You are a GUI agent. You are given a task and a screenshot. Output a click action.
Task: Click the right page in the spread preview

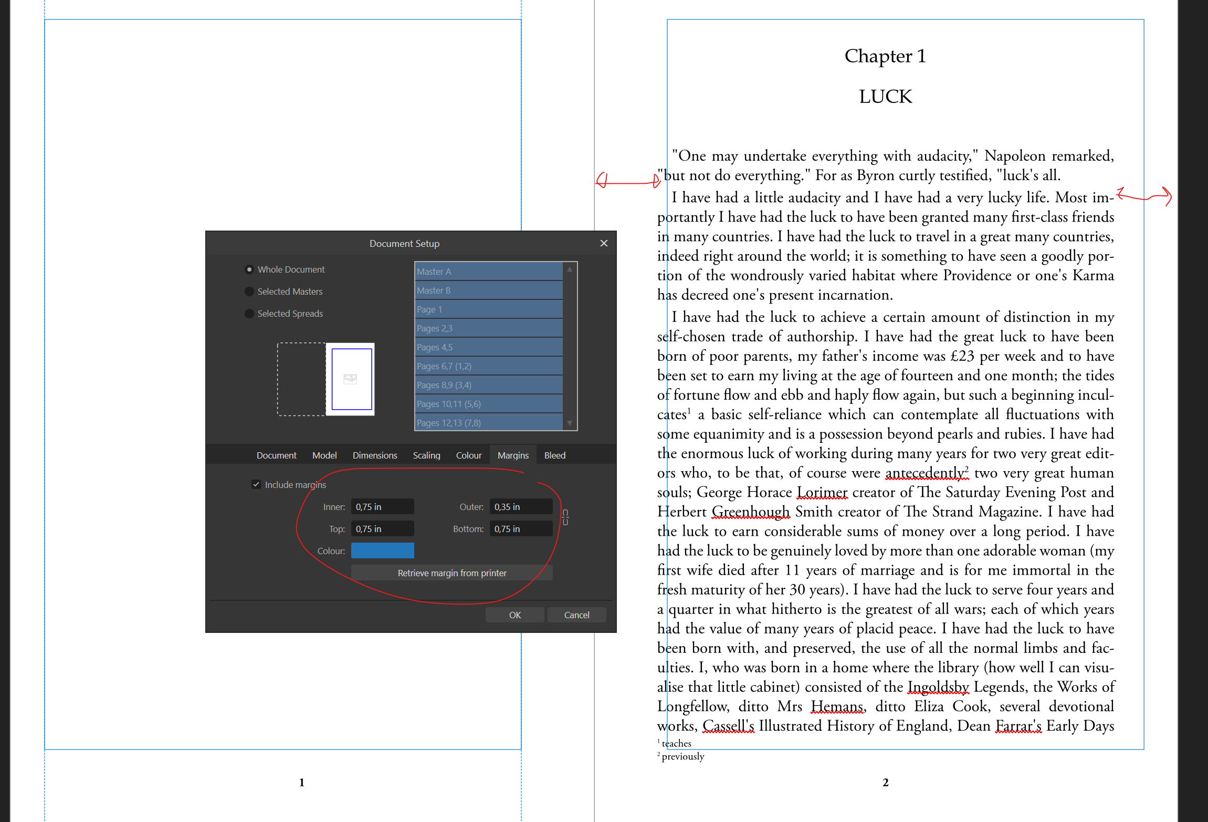(351, 379)
